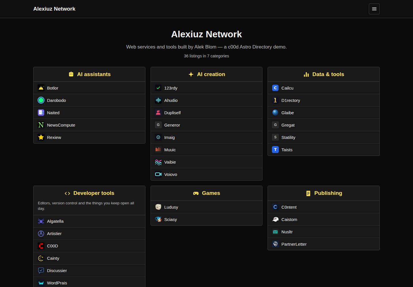The height and width of the screenshot is (287, 413).
Task: Select the Caistom listing name
Action: tap(289, 220)
